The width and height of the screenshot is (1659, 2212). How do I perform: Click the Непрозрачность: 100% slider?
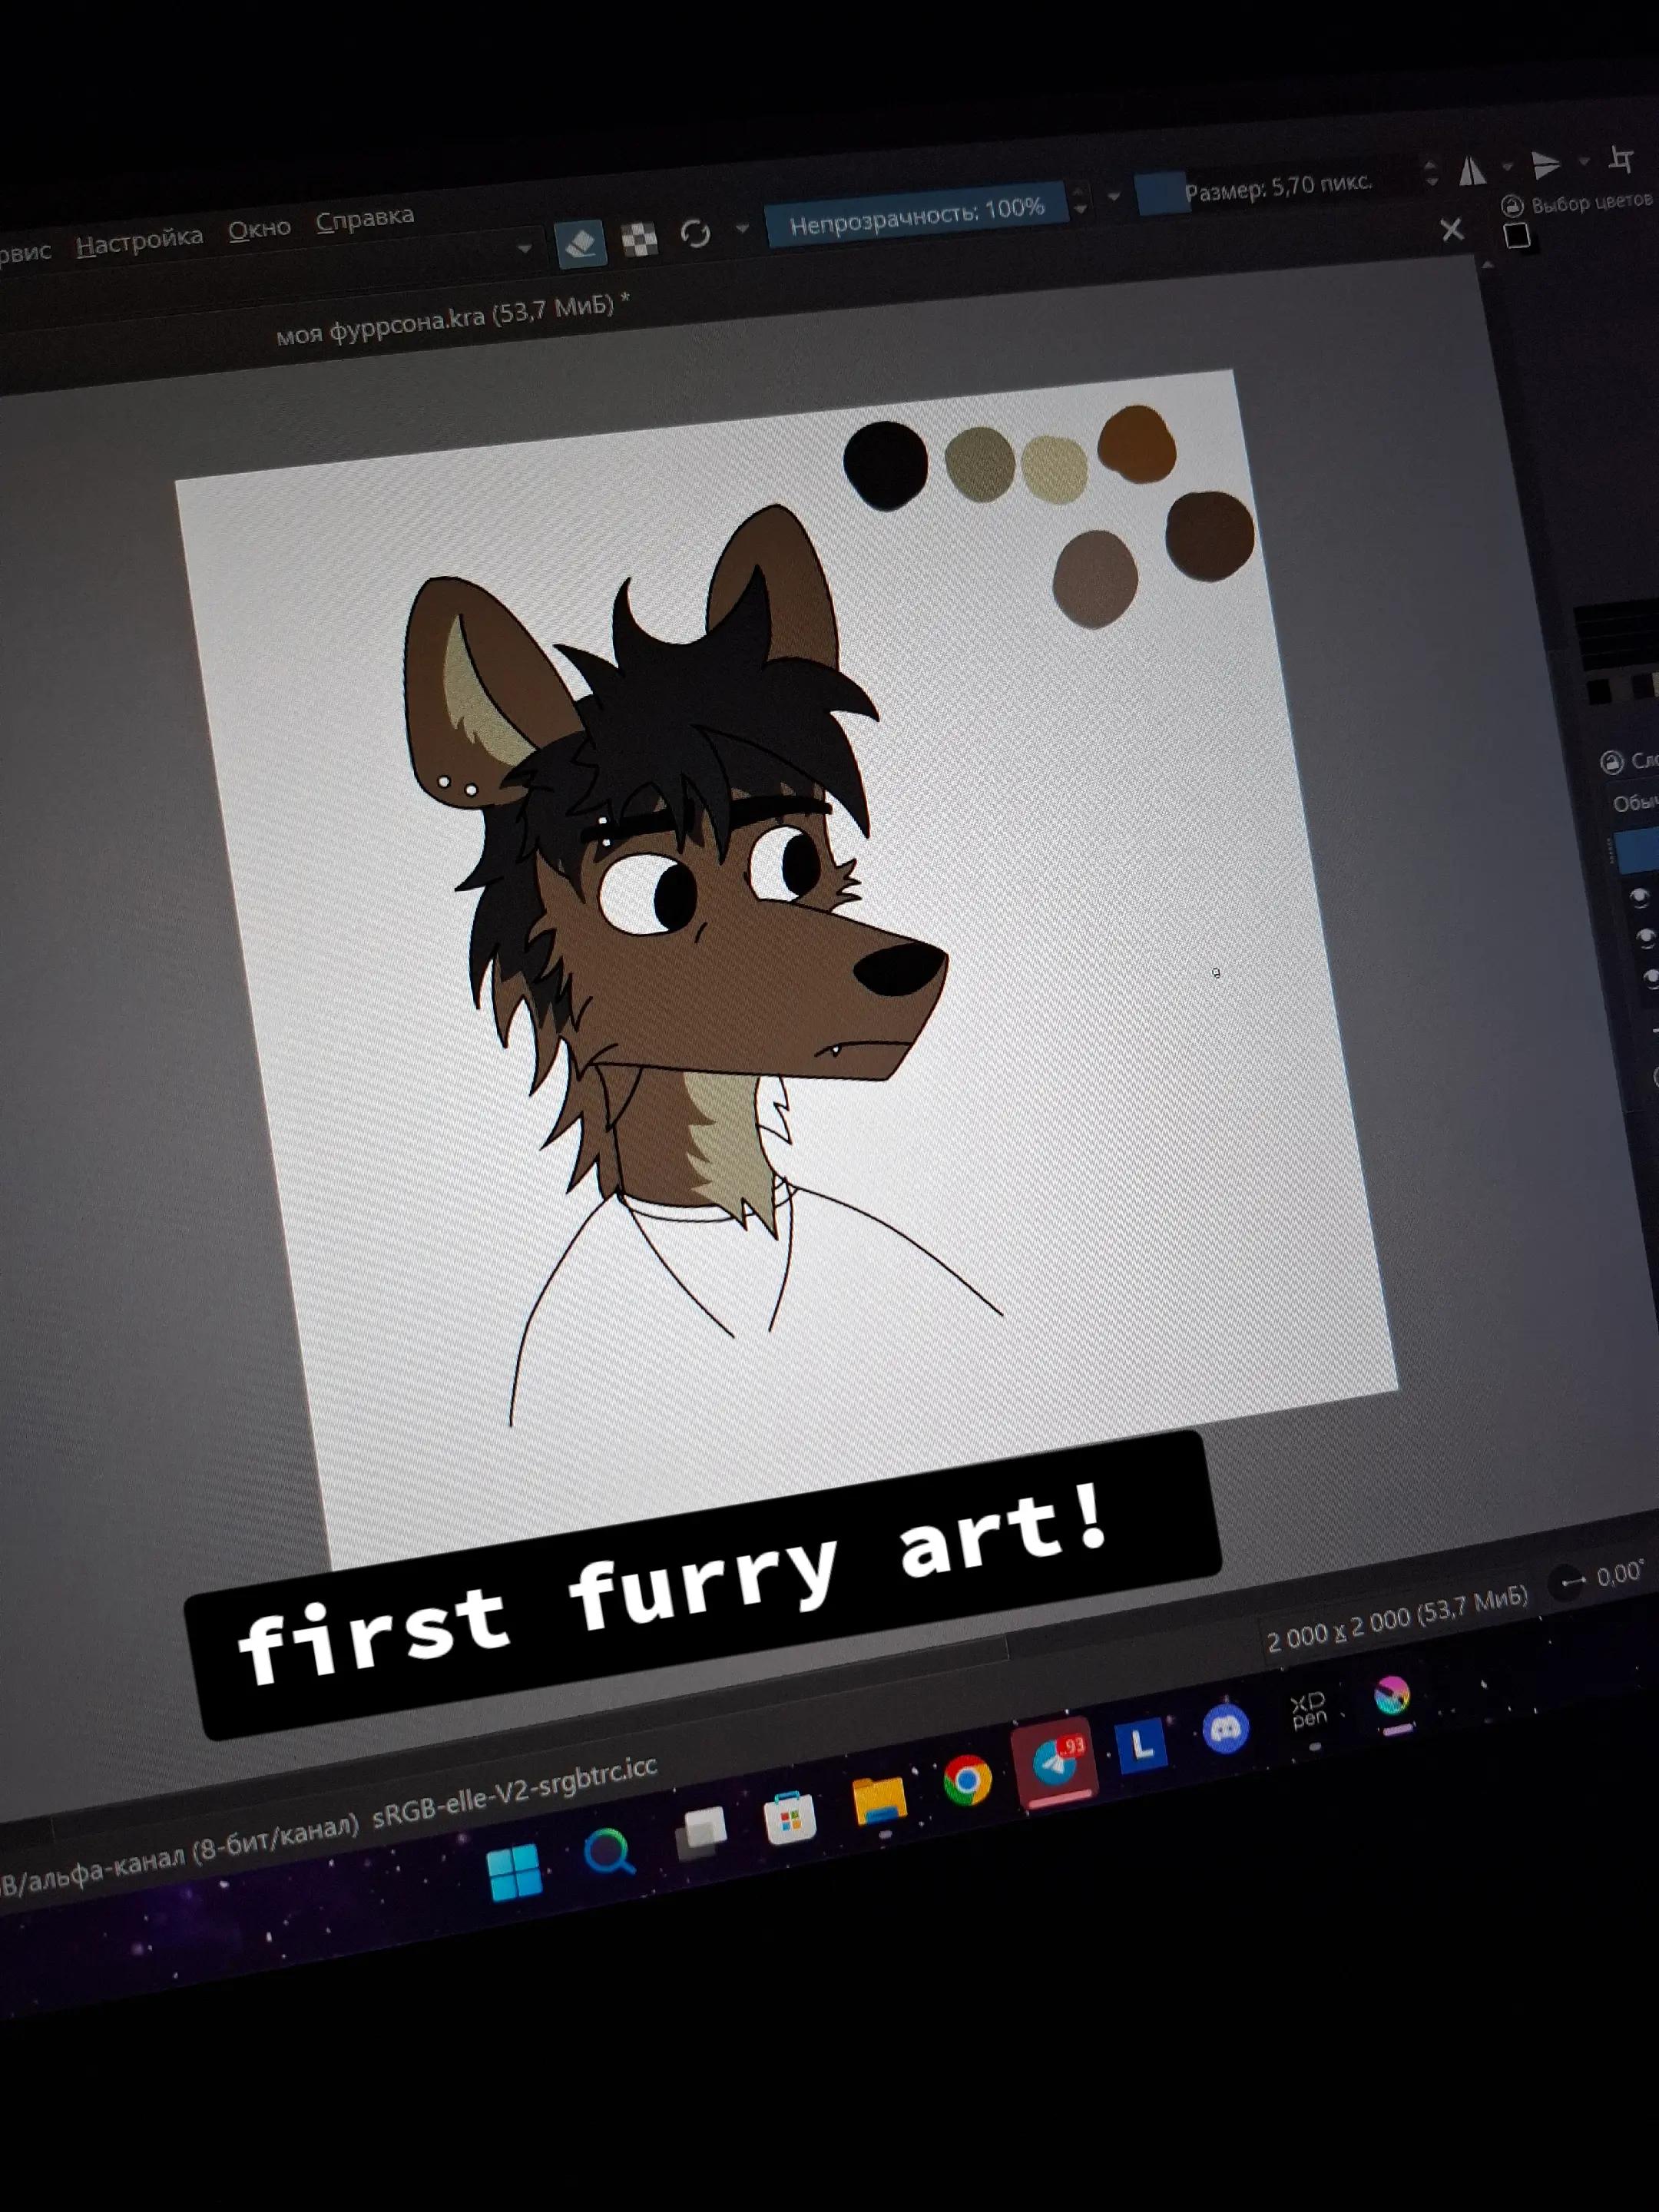point(916,213)
